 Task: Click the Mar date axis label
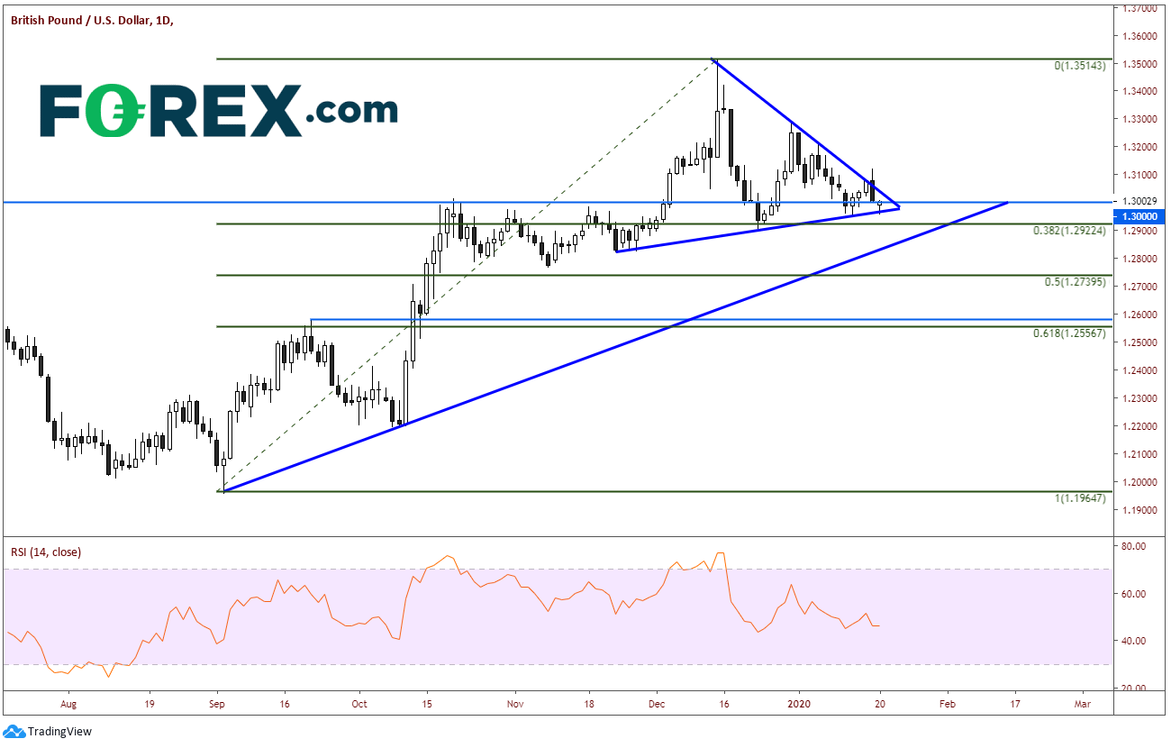tap(1083, 703)
